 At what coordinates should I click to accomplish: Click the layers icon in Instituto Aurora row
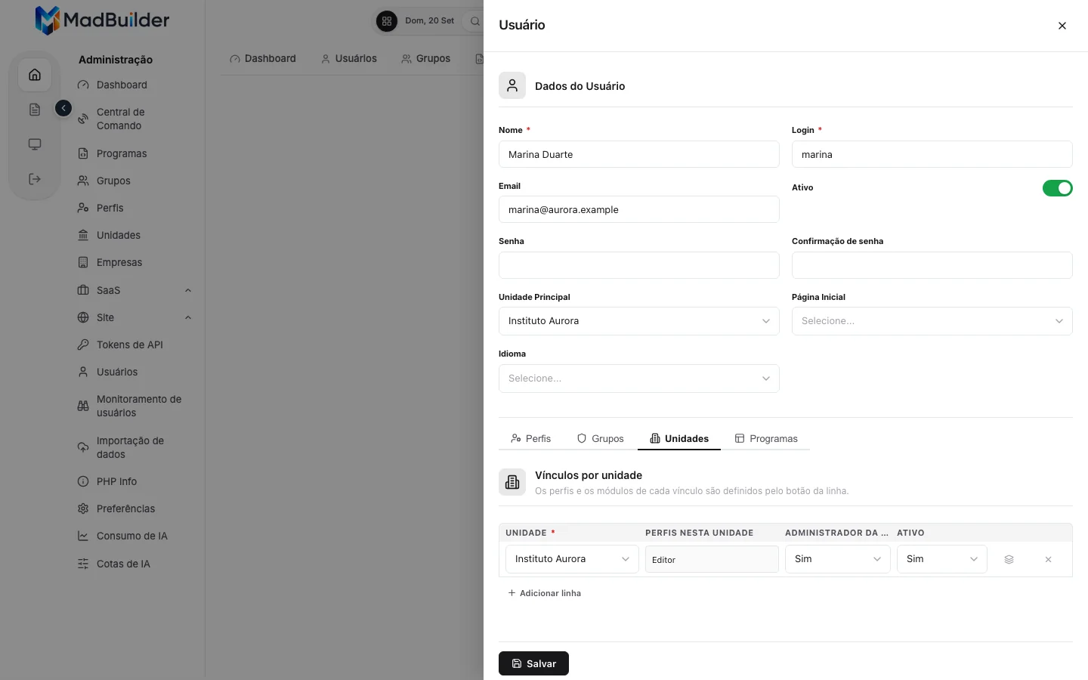pyautogui.click(x=1009, y=559)
